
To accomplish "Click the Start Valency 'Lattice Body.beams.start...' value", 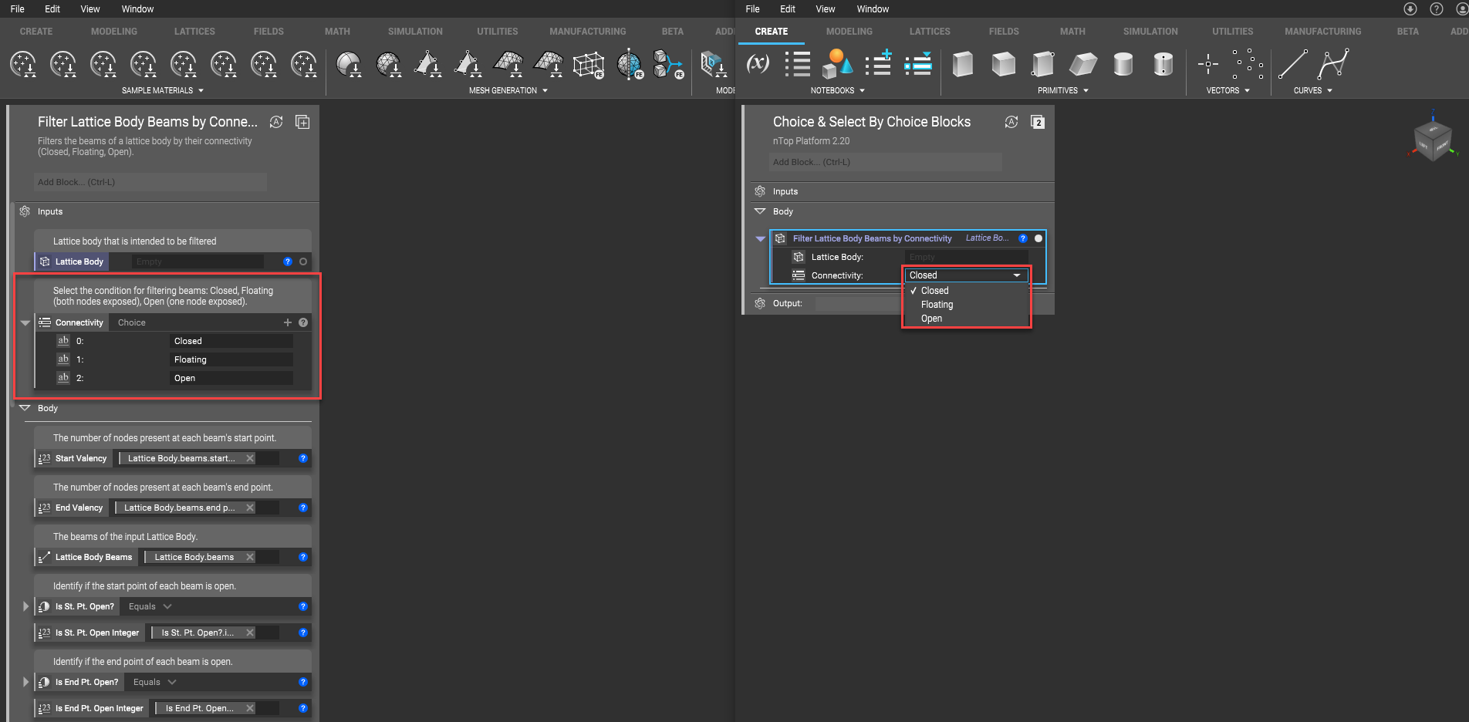I will click(181, 458).
